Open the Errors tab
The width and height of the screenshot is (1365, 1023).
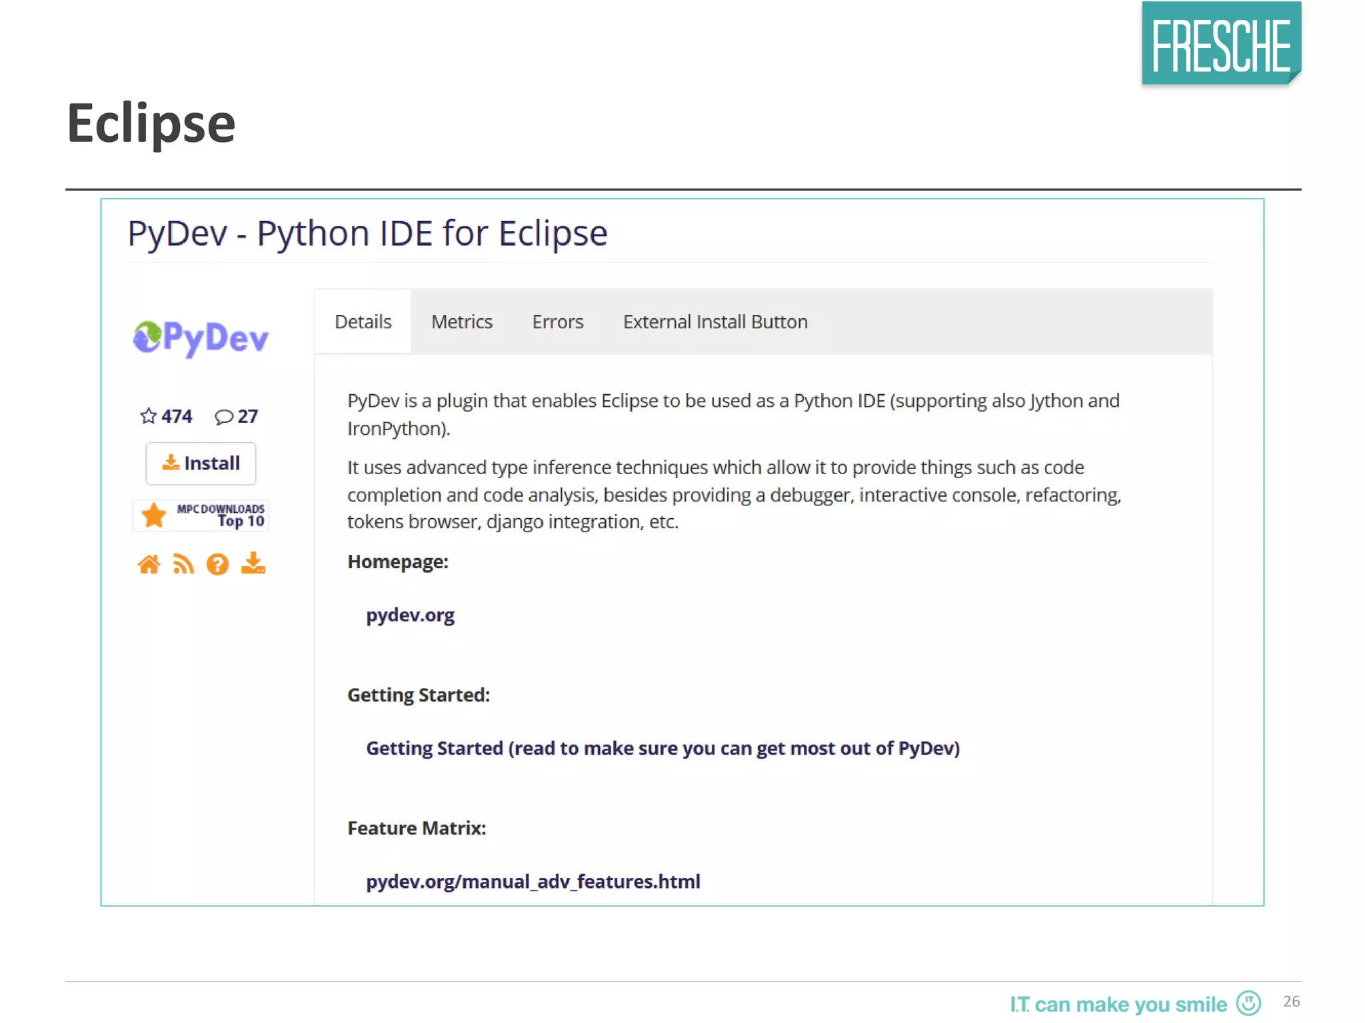(557, 322)
